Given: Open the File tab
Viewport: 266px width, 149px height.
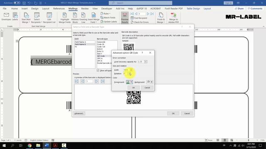Looking at the screenshot, I should pyautogui.click(x=5, y=8).
